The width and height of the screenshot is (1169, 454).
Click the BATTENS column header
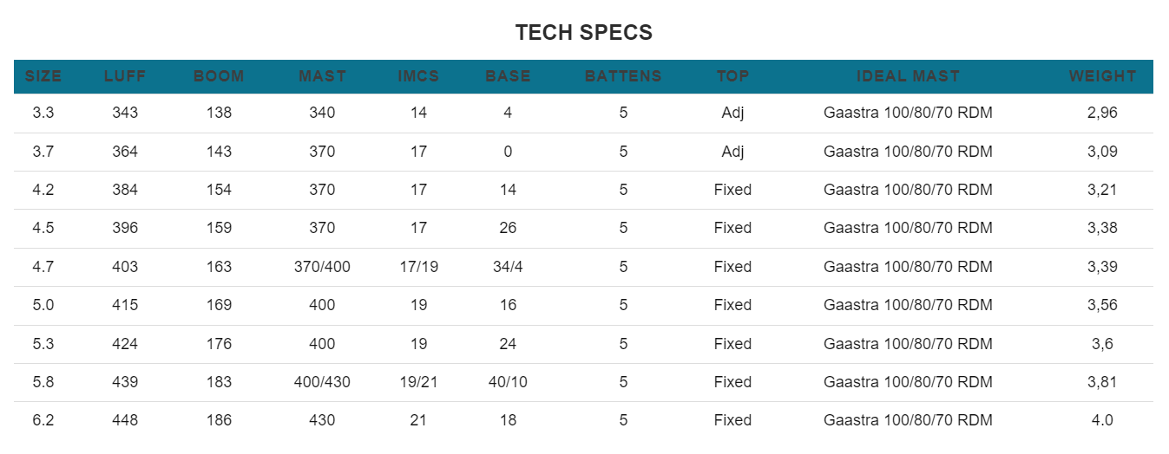point(623,76)
